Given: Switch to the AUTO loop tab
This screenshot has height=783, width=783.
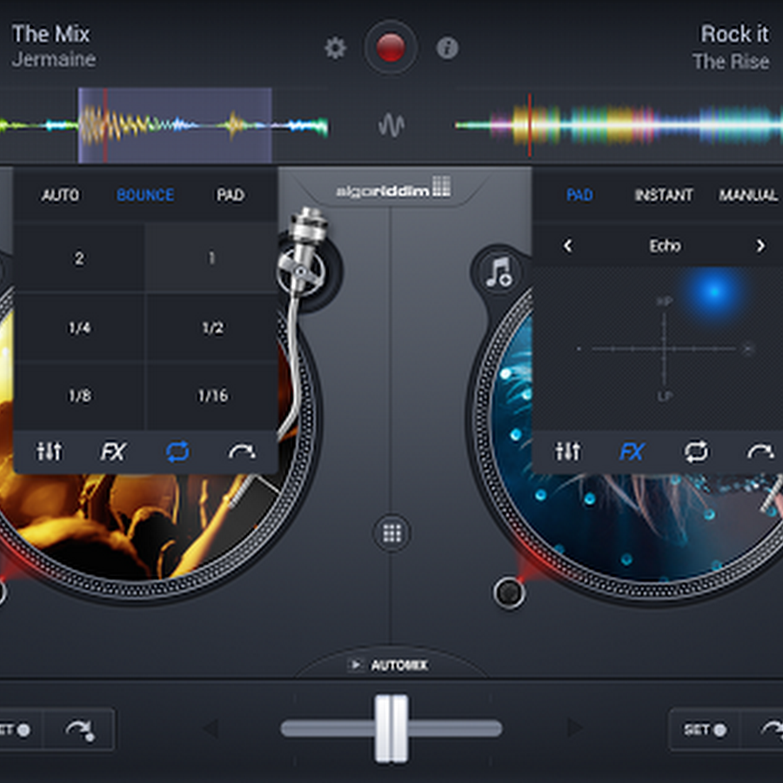Looking at the screenshot, I should [x=60, y=195].
